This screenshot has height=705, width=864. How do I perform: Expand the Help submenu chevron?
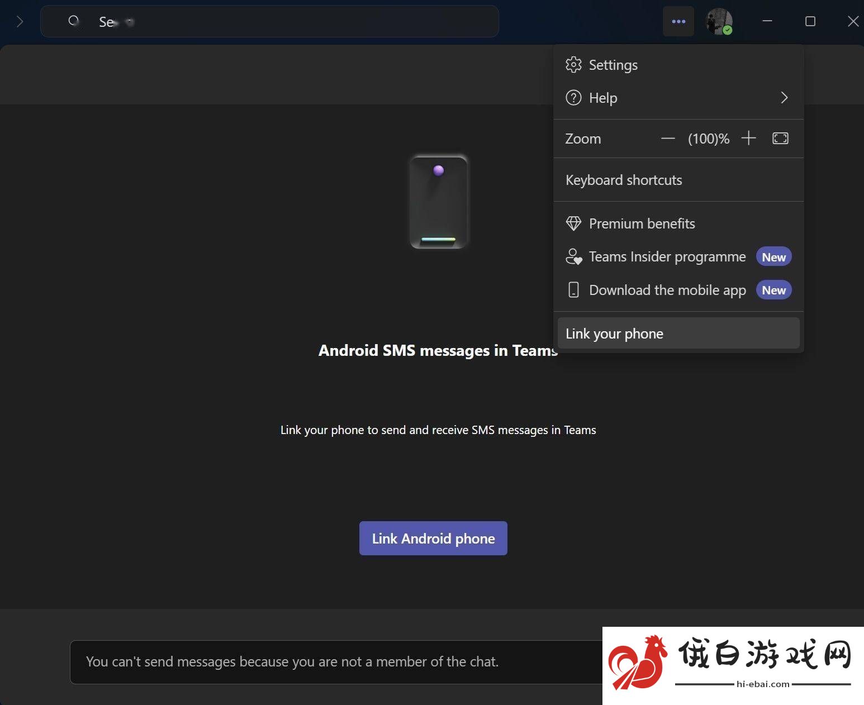pyautogui.click(x=784, y=98)
